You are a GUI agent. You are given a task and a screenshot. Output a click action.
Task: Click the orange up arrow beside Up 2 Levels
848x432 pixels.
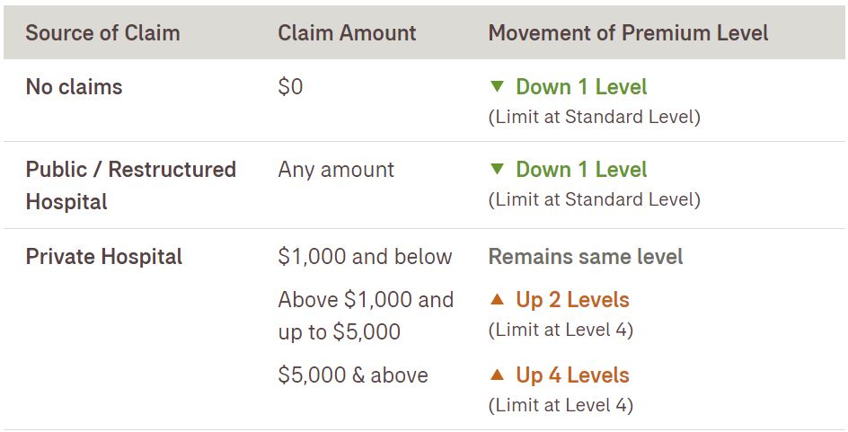(497, 299)
